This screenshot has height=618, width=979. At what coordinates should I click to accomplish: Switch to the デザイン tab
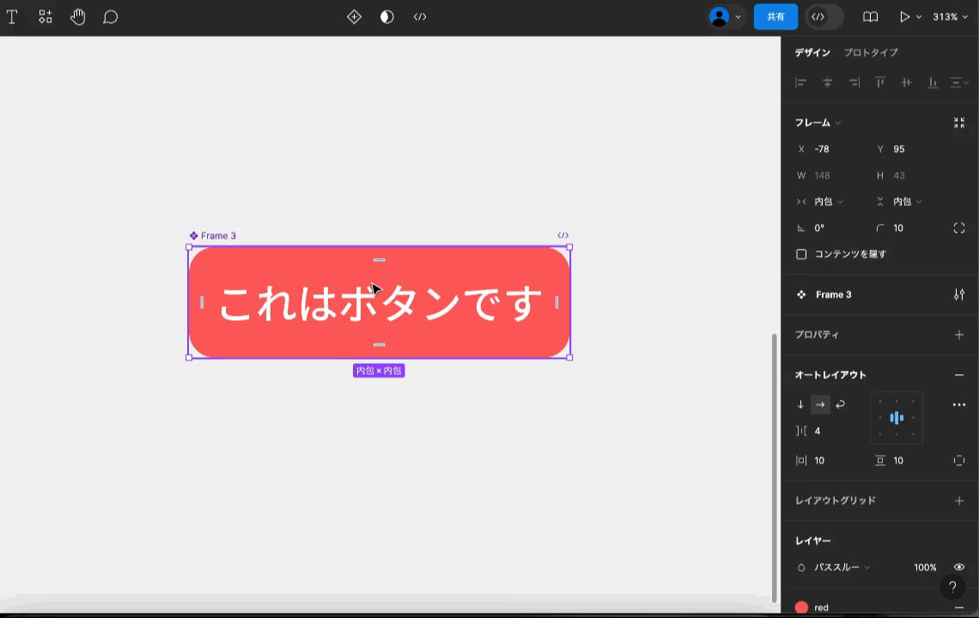point(812,52)
